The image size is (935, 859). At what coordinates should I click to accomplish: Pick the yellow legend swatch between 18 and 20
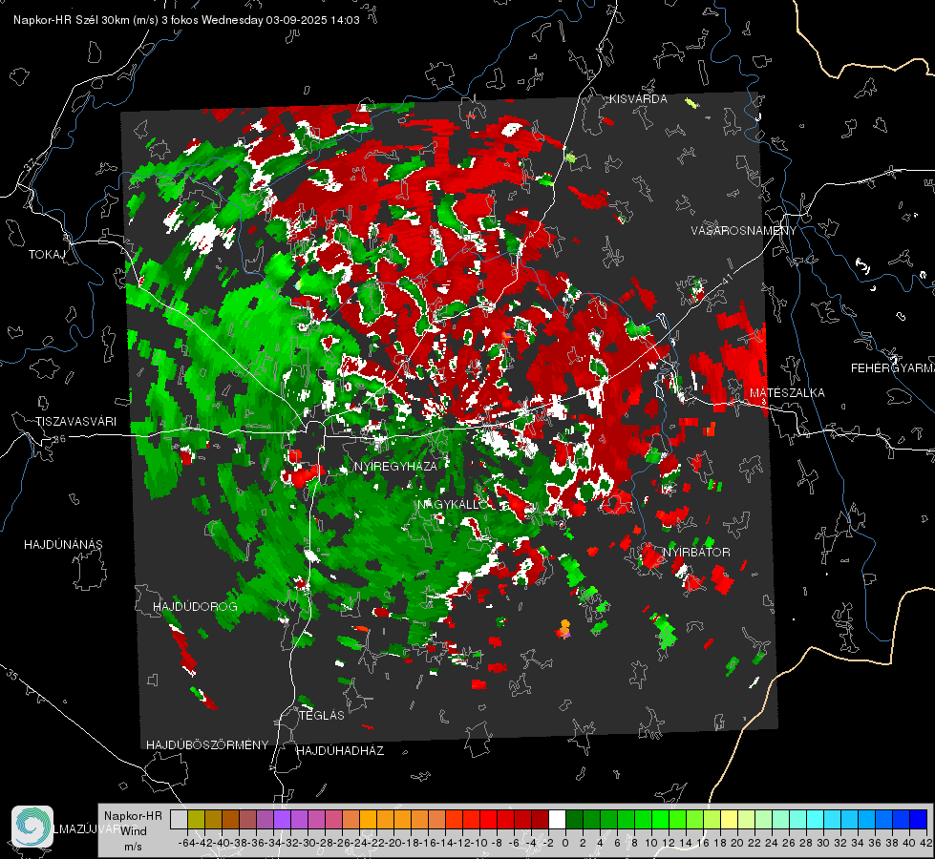(730, 819)
